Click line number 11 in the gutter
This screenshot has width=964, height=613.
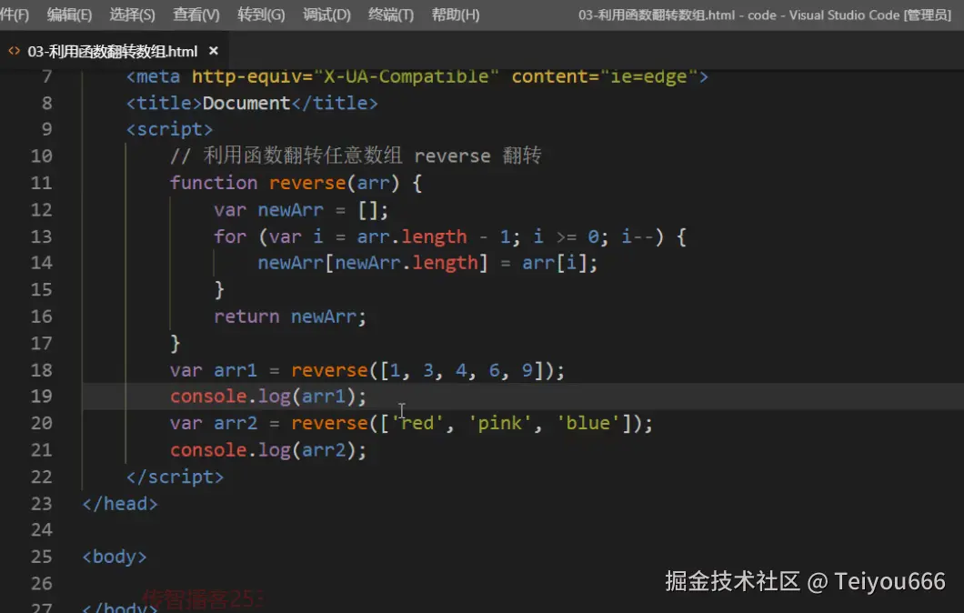point(41,183)
